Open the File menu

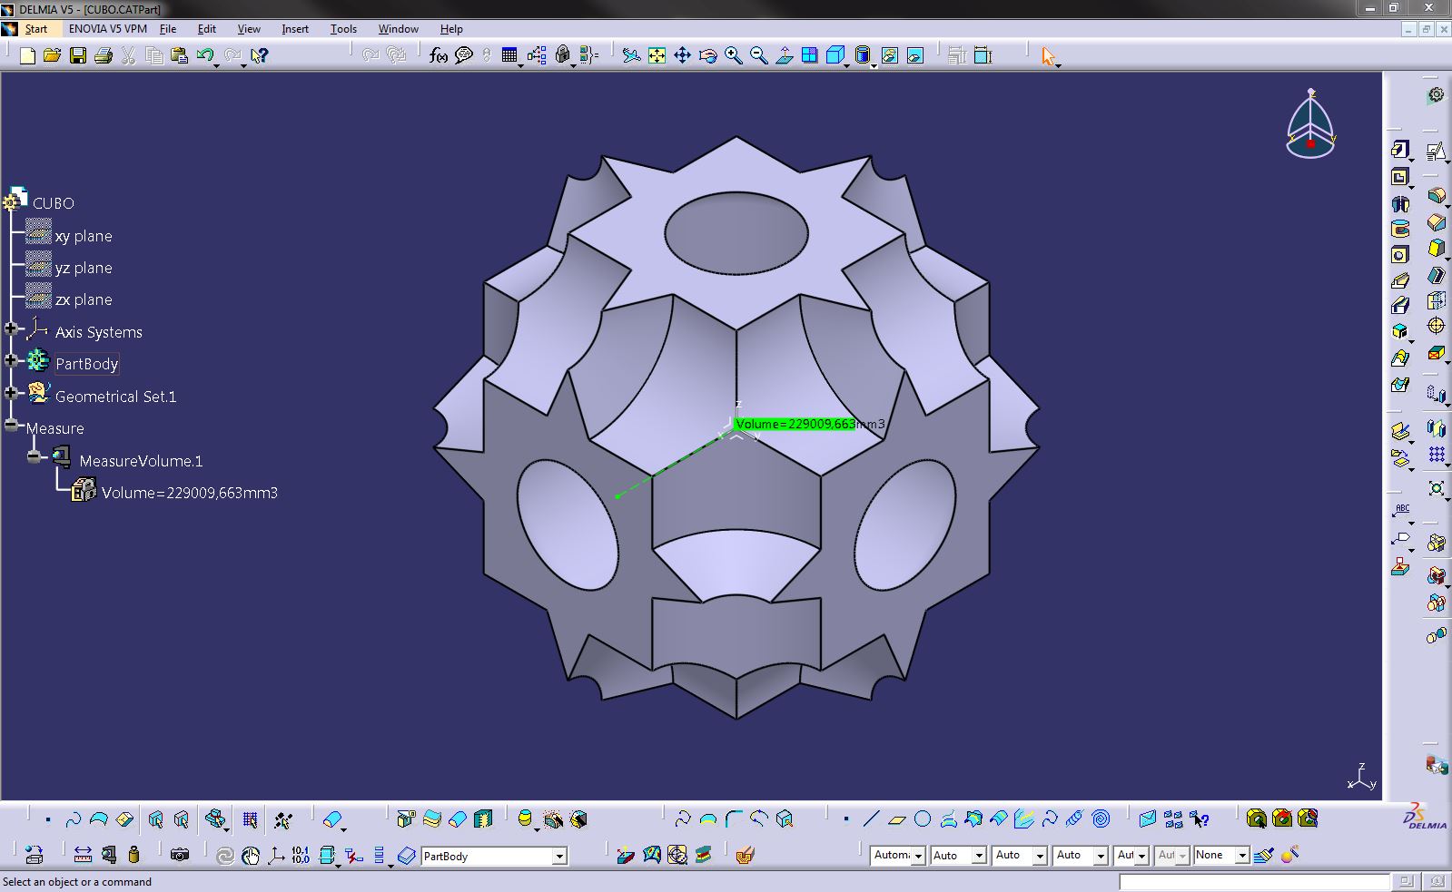coord(168,29)
